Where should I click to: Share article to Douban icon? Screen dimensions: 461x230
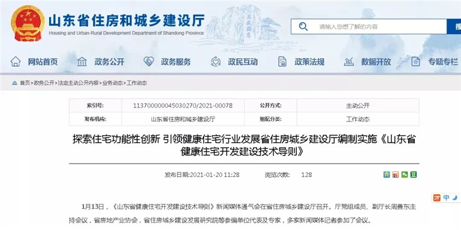(414, 174)
